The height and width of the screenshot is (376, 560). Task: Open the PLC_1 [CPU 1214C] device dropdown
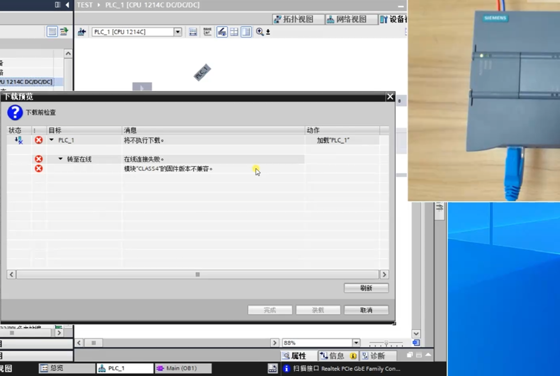pyautogui.click(x=178, y=32)
